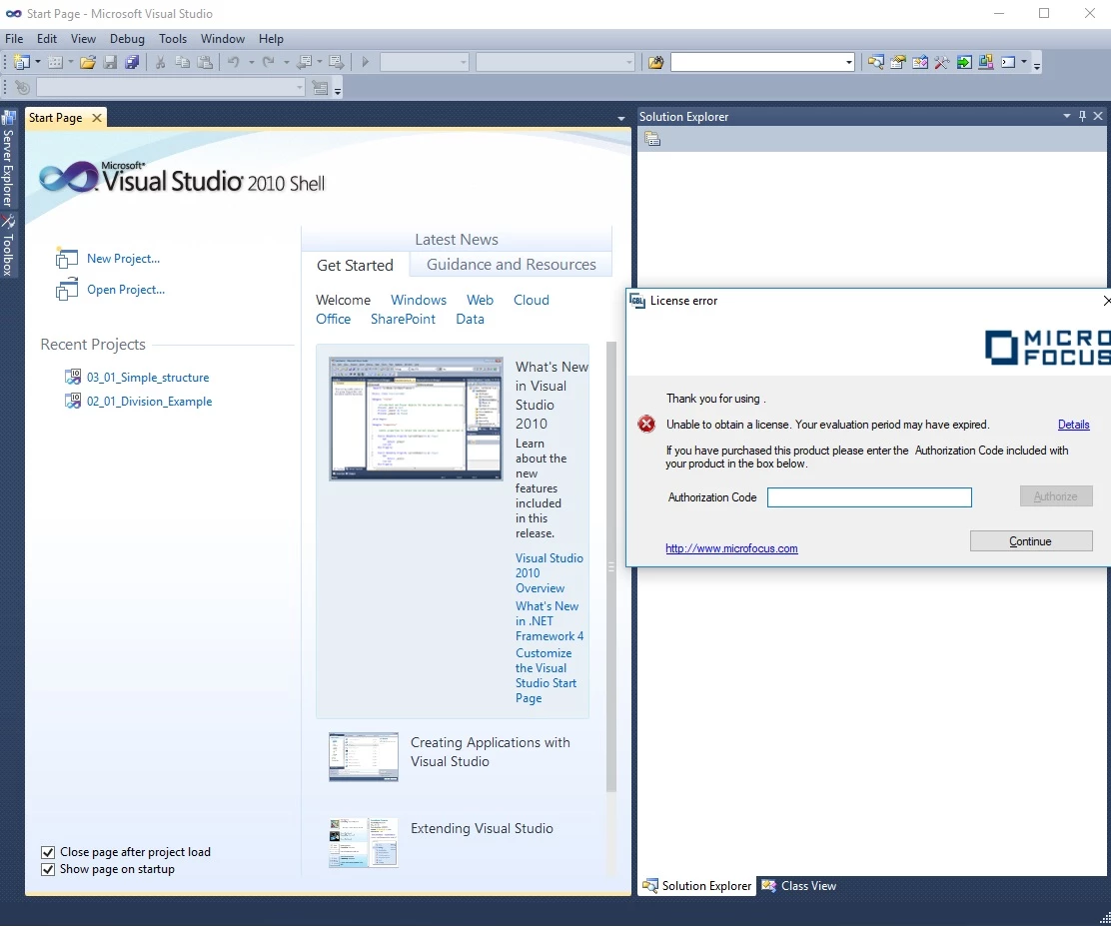
Task: Click the New Project toolbar icon
Action: 21,62
